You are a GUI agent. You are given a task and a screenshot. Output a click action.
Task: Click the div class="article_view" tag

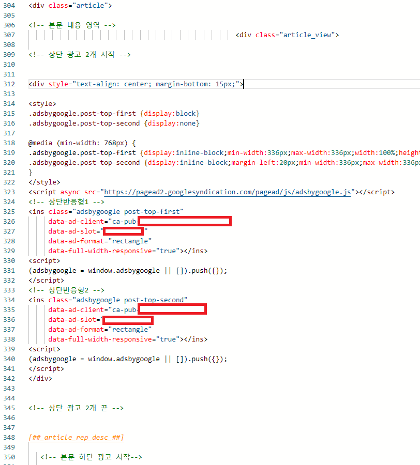pos(287,35)
